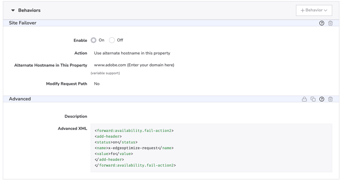Delete the Site Failover behavior
The height and width of the screenshot is (182, 342).
pyautogui.click(x=331, y=23)
